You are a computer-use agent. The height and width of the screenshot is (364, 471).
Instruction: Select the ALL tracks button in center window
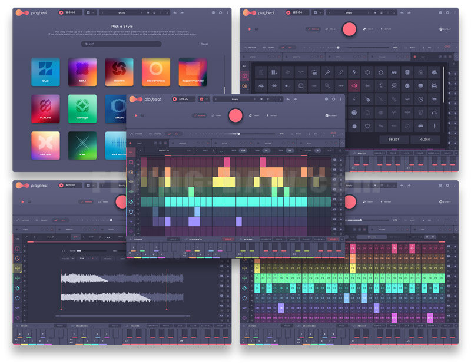click(x=131, y=153)
